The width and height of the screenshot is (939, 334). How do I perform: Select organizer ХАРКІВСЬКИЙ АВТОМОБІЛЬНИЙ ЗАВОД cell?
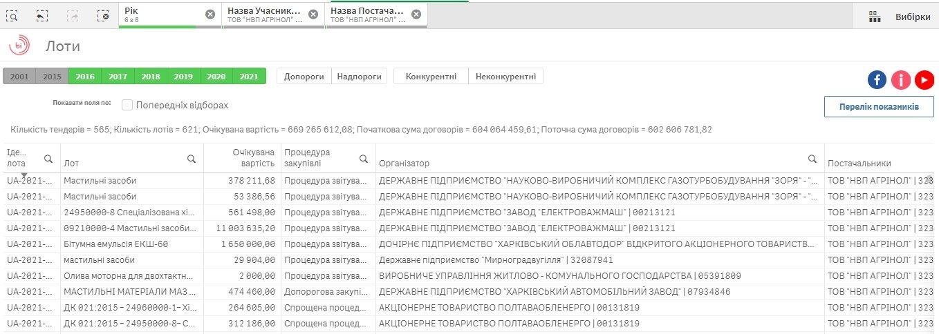tap(600, 292)
